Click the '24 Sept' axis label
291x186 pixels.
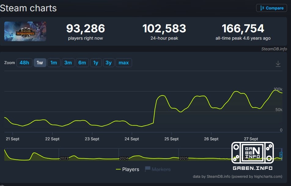point(132,139)
